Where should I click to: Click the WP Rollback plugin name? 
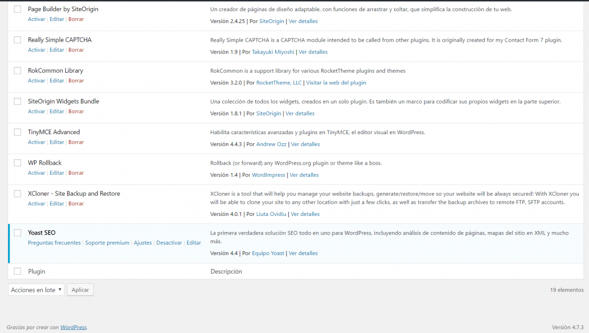[44, 162]
